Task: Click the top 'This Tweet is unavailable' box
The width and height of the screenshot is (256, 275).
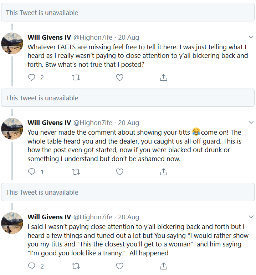Action: tap(128, 13)
